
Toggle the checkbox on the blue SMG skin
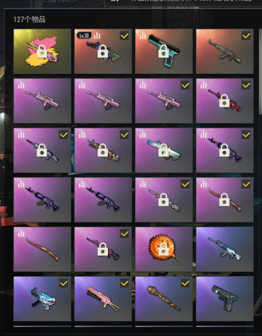tap(64, 283)
